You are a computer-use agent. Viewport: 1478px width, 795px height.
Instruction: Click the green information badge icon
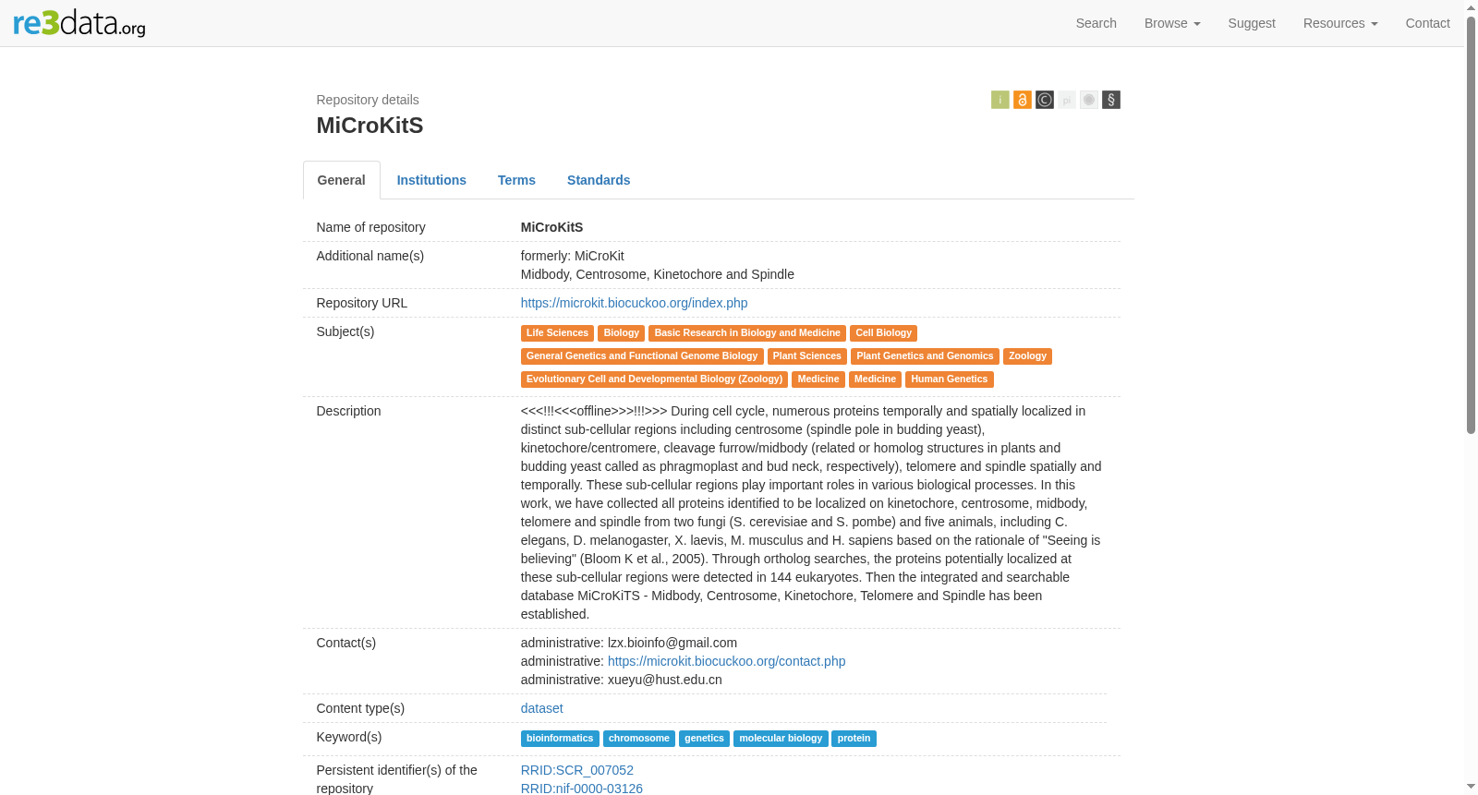[x=1000, y=100]
